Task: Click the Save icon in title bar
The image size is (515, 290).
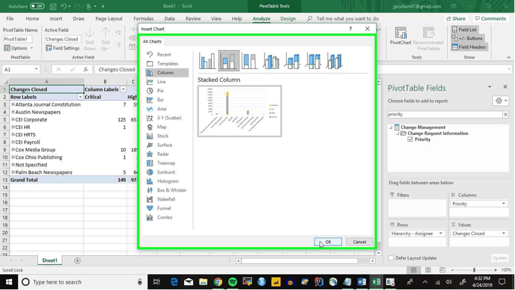Action: pyautogui.click(x=53, y=6)
